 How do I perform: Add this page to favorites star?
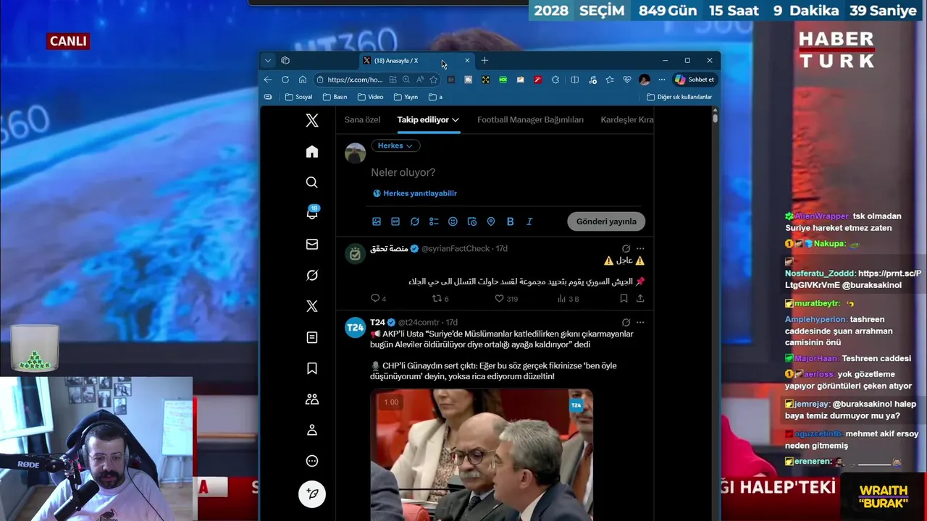(x=434, y=80)
